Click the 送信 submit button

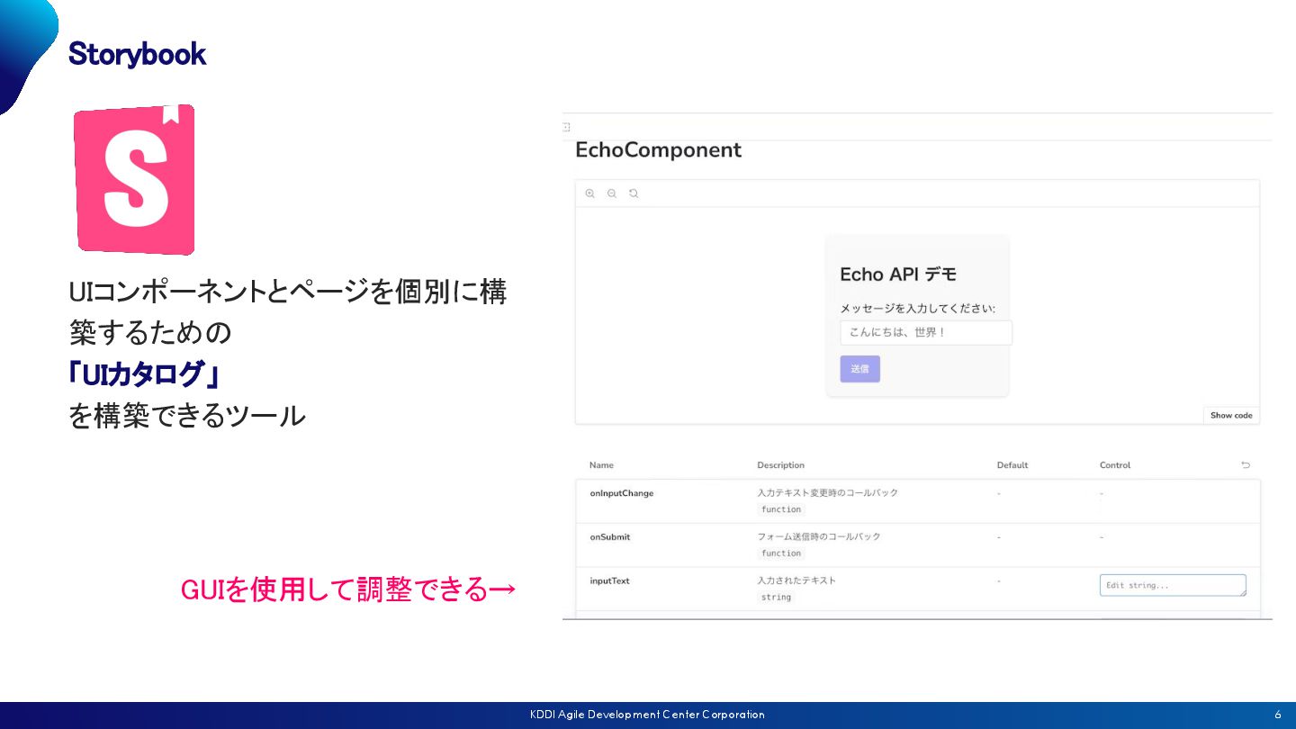[x=860, y=369]
